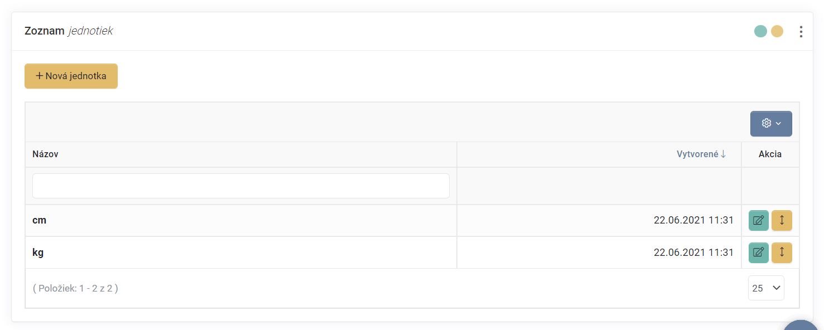Click the reorder arrows icon for cm

pyautogui.click(x=782, y=220)
